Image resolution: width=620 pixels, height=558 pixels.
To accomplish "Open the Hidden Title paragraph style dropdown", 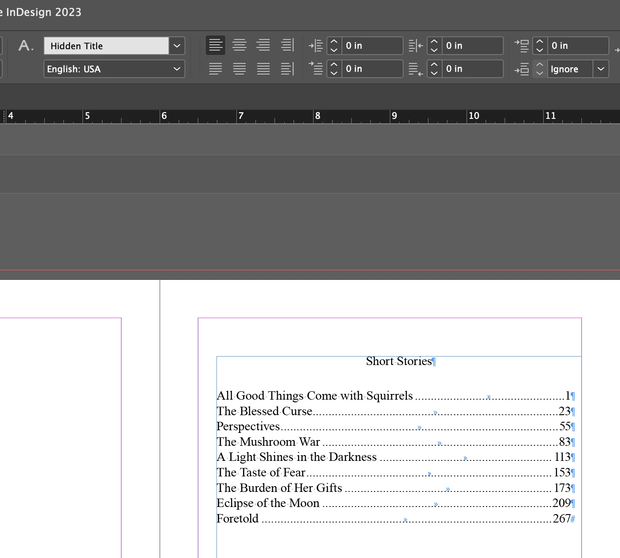I will pos(177,46).
